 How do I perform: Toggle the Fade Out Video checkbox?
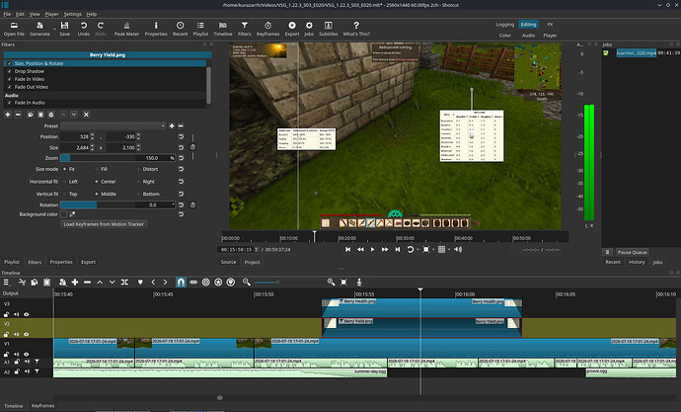10,87
